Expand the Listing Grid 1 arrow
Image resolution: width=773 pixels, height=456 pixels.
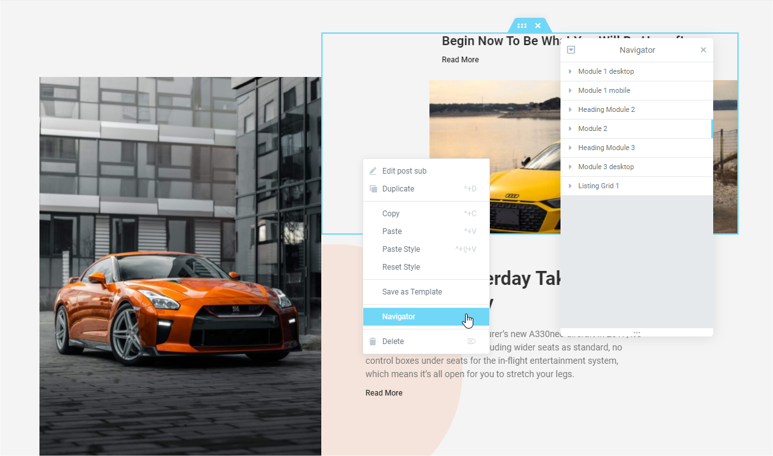pyautogui.click(x=570, y=186)
